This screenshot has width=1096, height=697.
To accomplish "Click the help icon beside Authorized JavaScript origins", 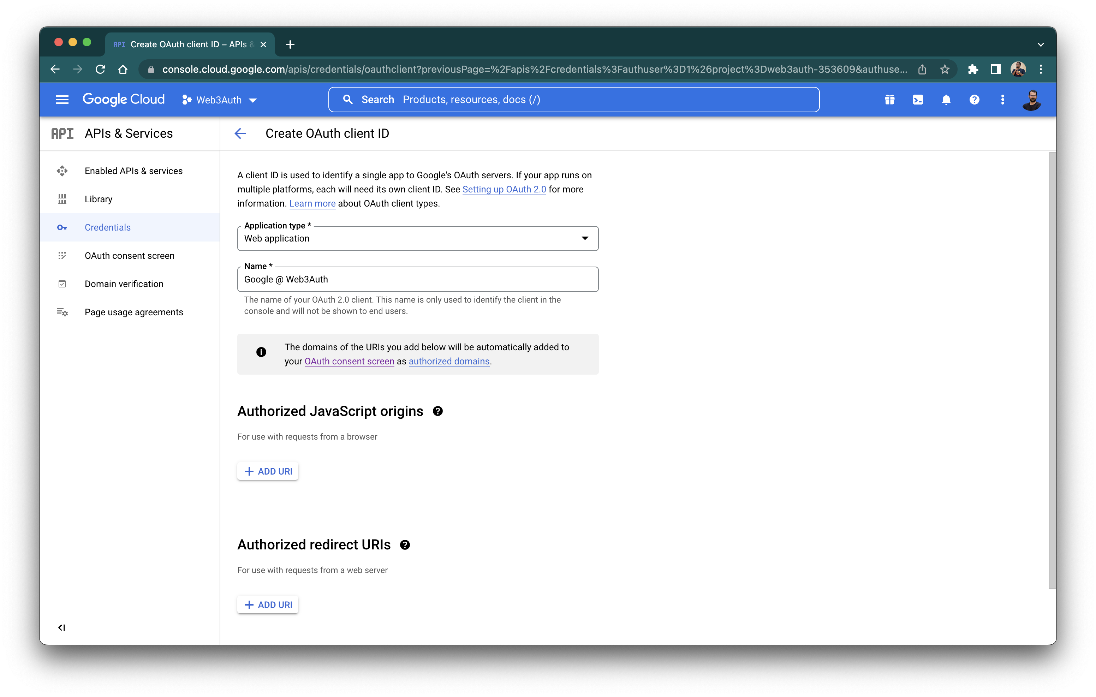I will 437,411.
